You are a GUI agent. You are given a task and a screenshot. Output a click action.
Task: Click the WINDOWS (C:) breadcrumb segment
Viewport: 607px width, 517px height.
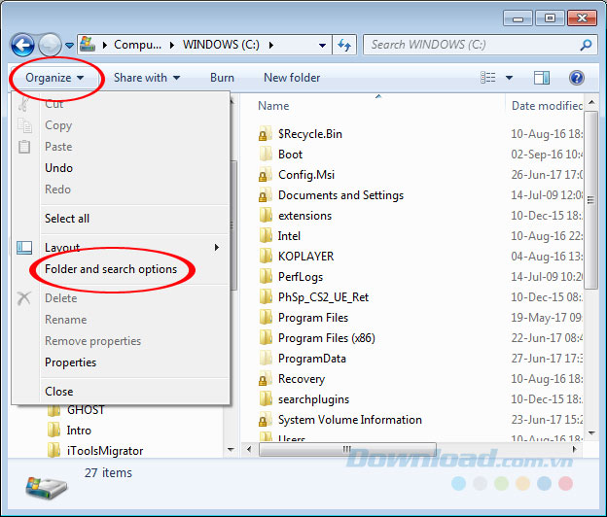[x=221, y=45]
